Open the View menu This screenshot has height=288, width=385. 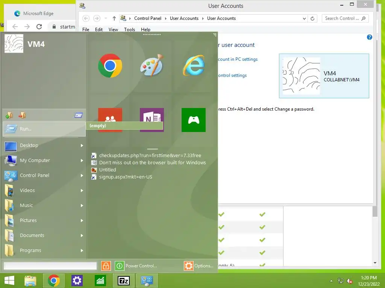(113, 29)
